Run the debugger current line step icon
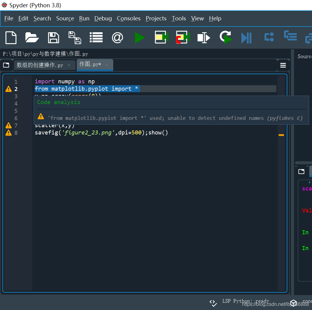This screenshot has height=310, width=312. point(269,37)
